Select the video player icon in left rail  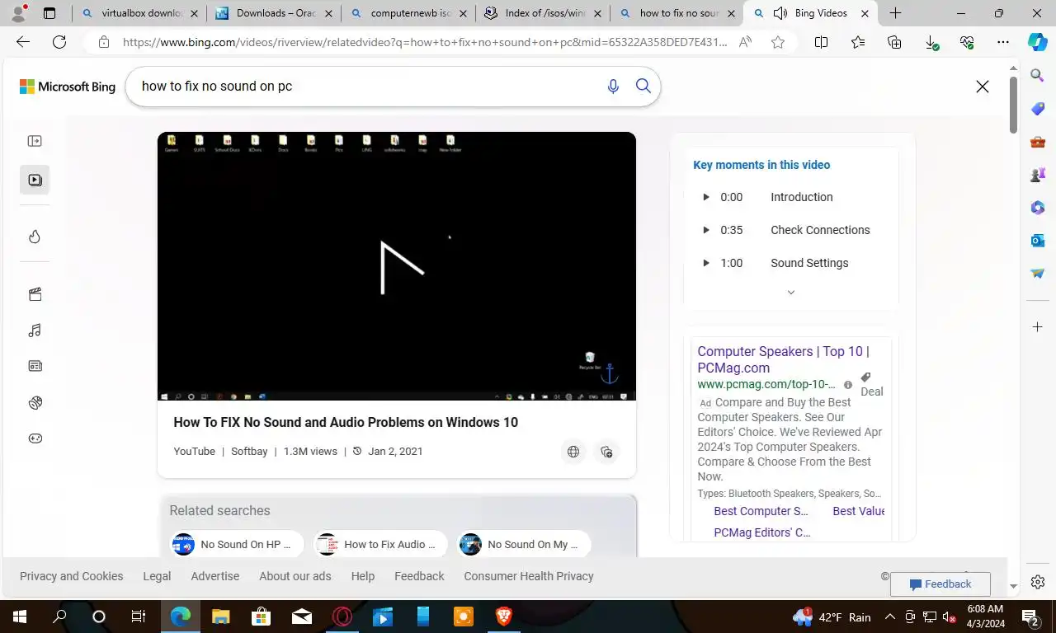(x=35, y=180)
